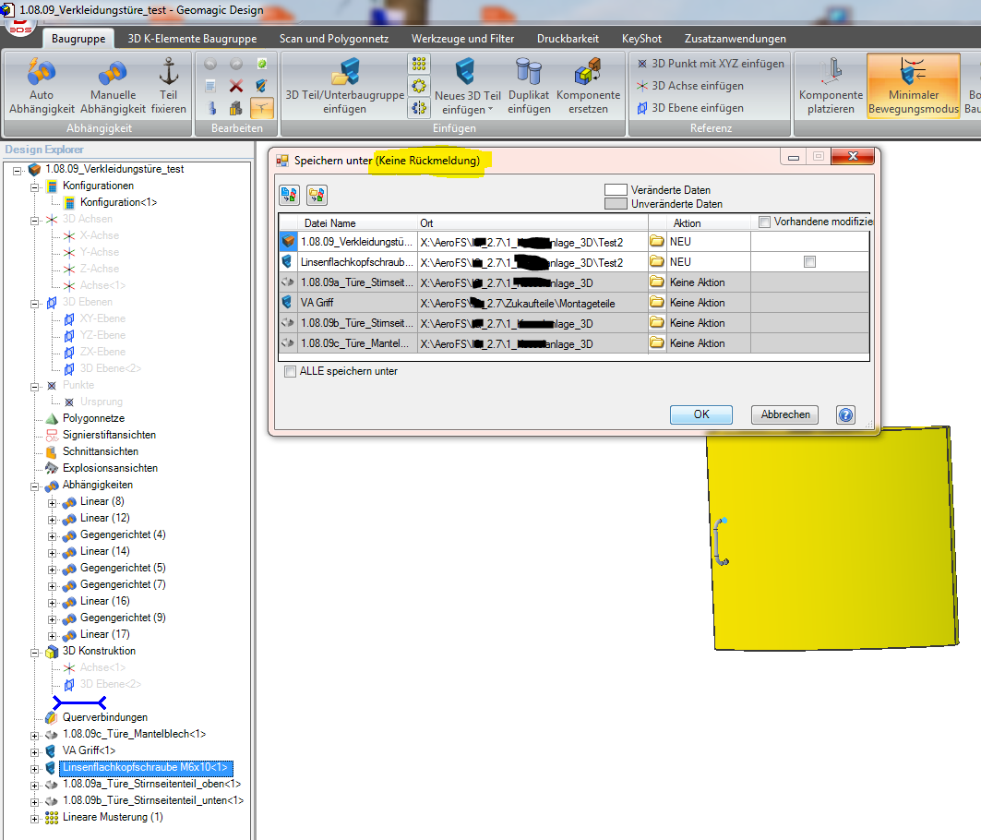Image resolution: width=981 pixels, height=840 pixels.
Task: Tick checkbox in Linsenflachkopfschraub row
Action: pyautogui.click(x=809, y=261)
